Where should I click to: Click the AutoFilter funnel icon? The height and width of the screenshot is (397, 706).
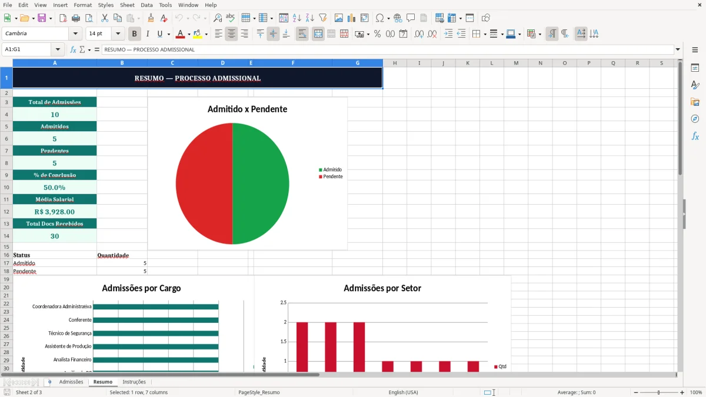[x=322, y=18]
